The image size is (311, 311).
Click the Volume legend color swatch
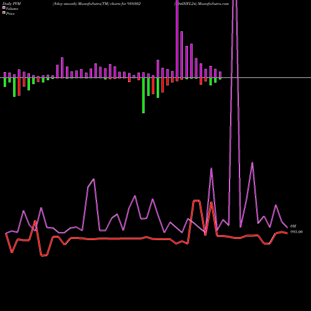click(4, 7)
